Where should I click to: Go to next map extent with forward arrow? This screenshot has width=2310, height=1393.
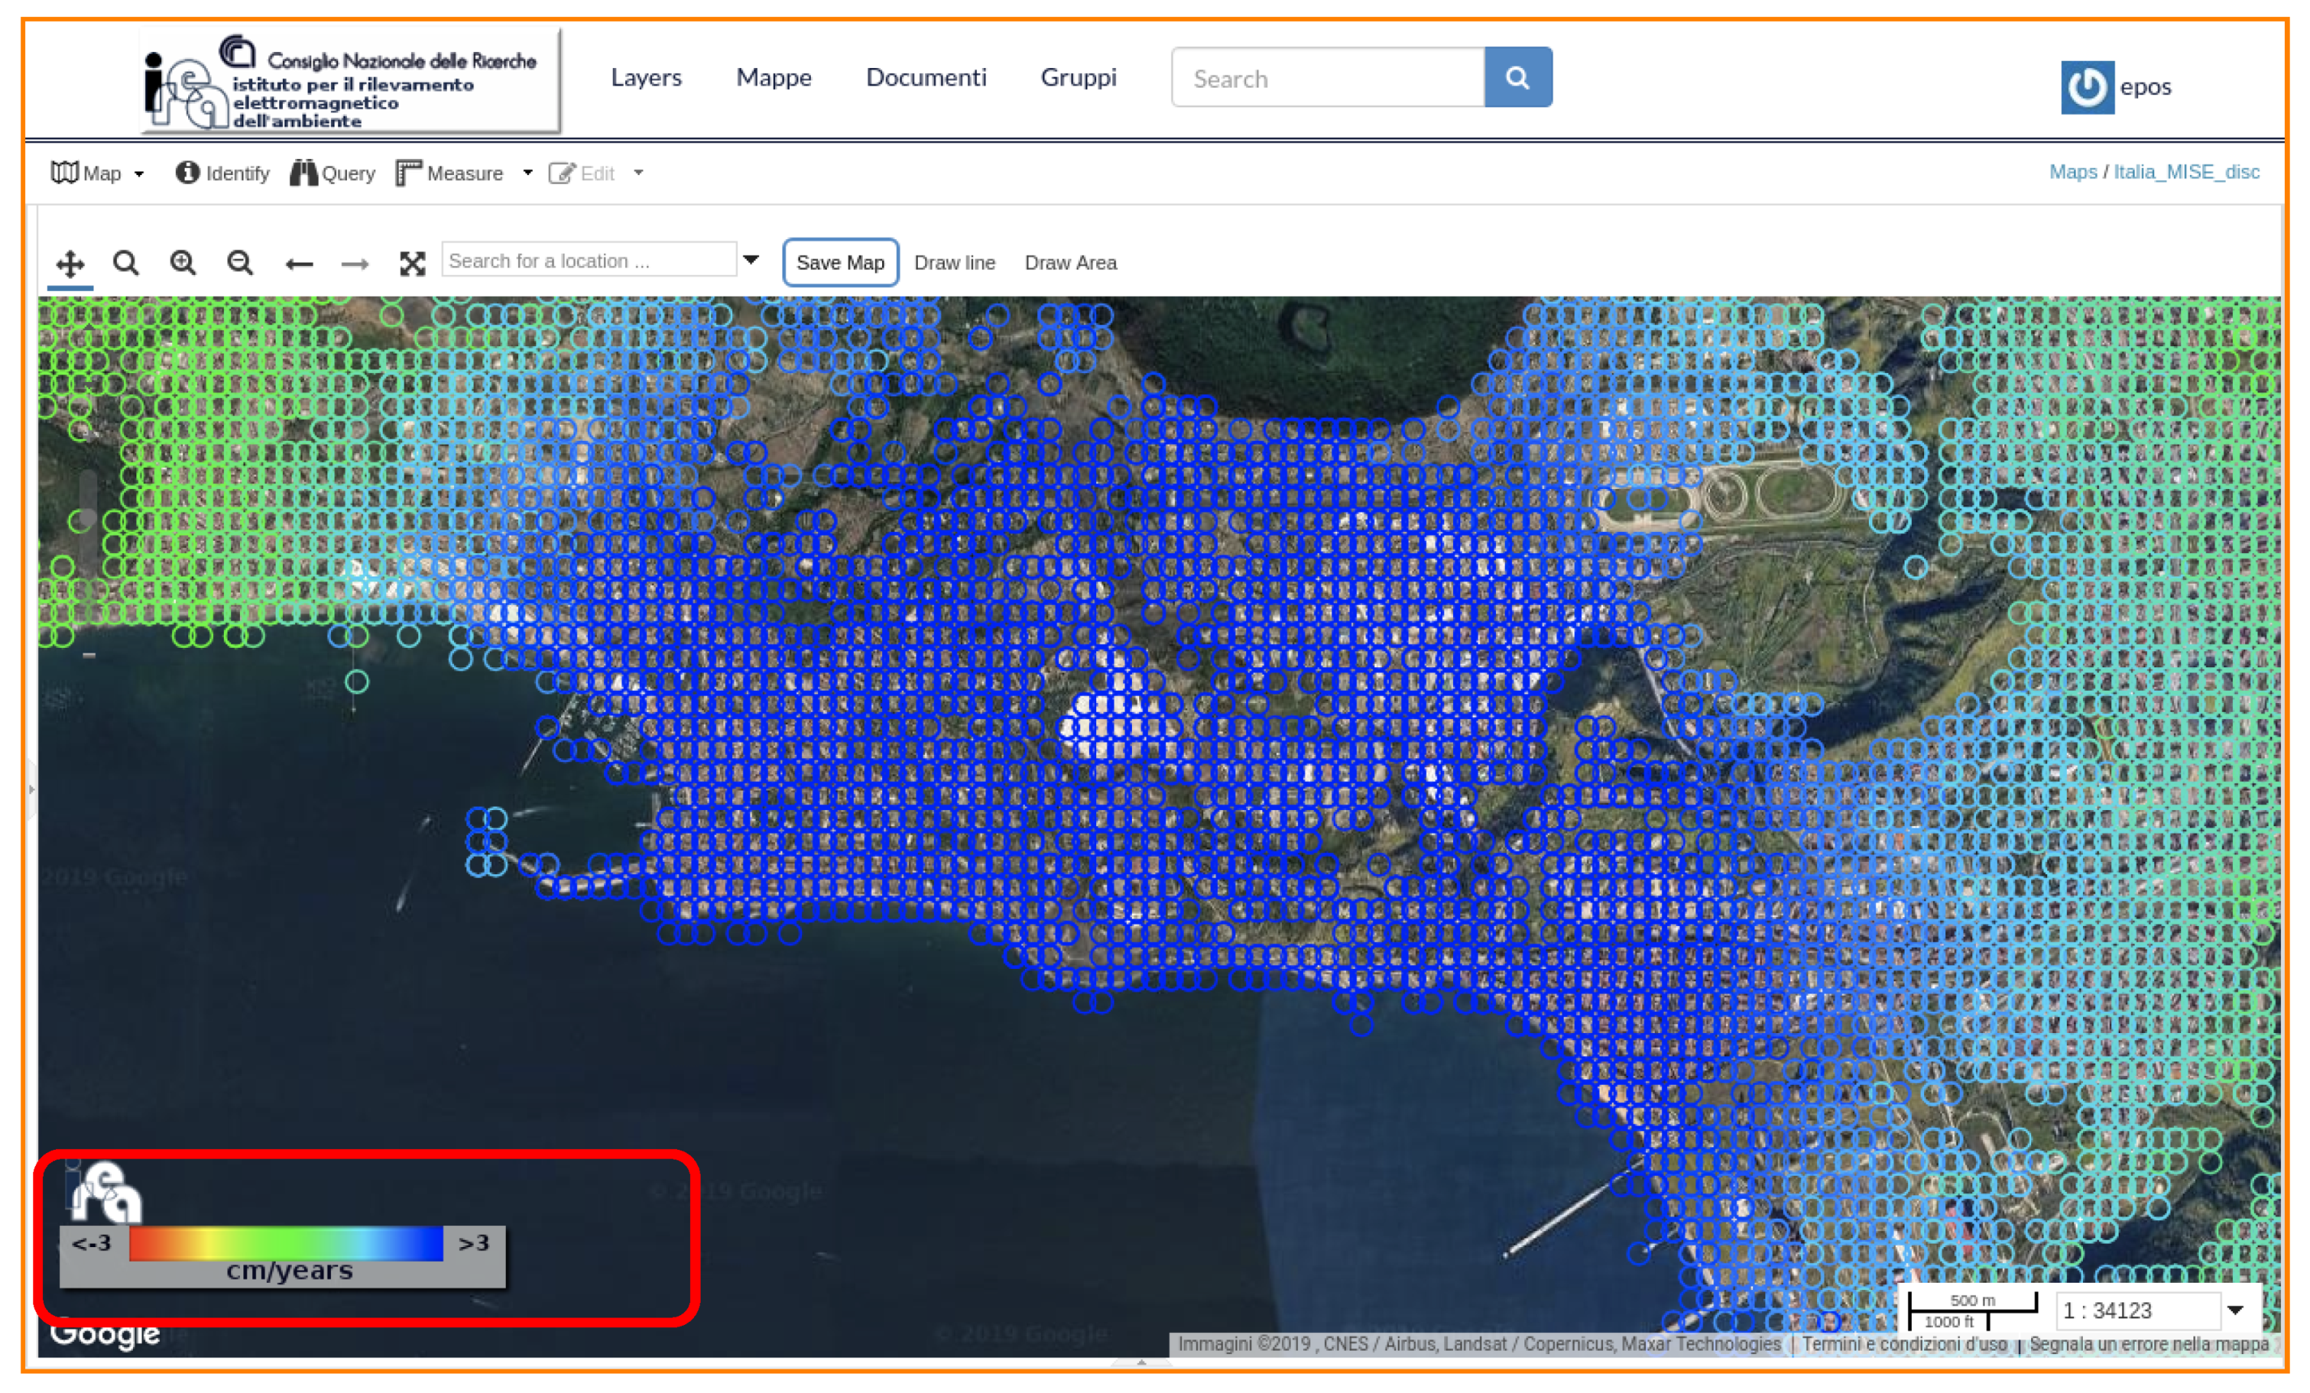355,264
